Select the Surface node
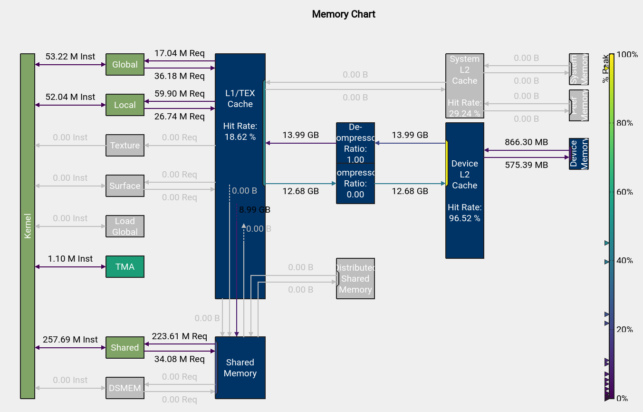The width and height of the screenshot is (643, 412). pyautogui.click(x=125, y=186)
